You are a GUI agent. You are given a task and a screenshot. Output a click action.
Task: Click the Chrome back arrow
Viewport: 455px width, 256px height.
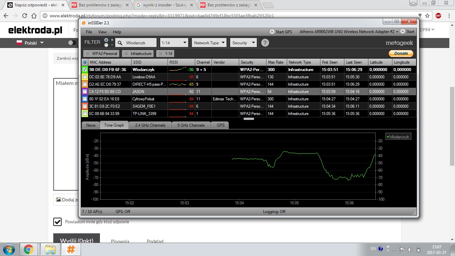coord(6,16)
